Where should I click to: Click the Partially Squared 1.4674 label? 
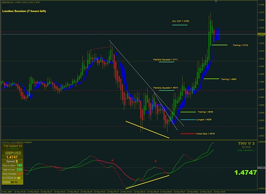pyautogui.click(x=166, y=88)
